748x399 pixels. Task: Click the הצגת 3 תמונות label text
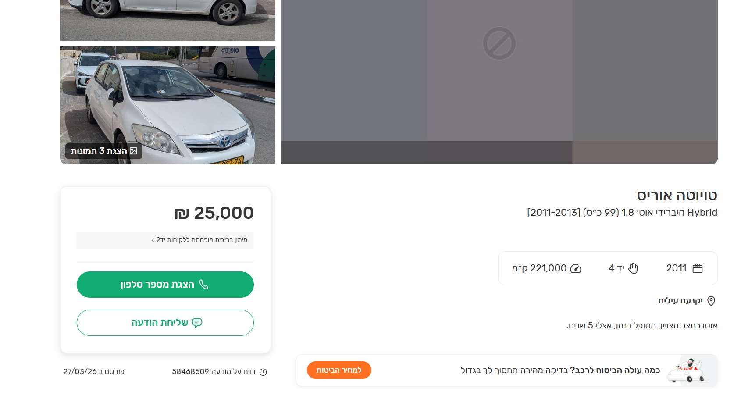[x=99, y=151]
